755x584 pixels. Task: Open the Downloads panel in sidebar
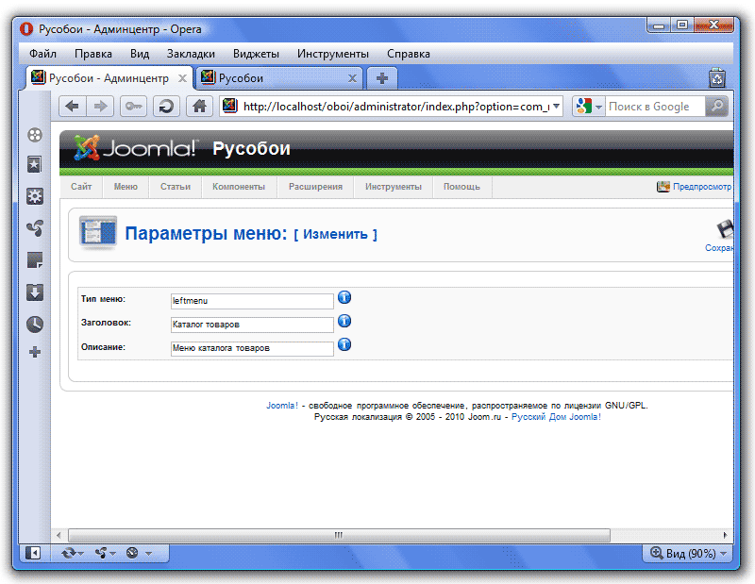pos(35,292)
